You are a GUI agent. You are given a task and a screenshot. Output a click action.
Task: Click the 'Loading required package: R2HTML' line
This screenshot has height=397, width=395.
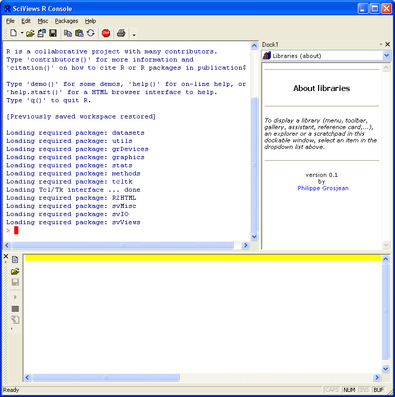click(x=71, y=198)
